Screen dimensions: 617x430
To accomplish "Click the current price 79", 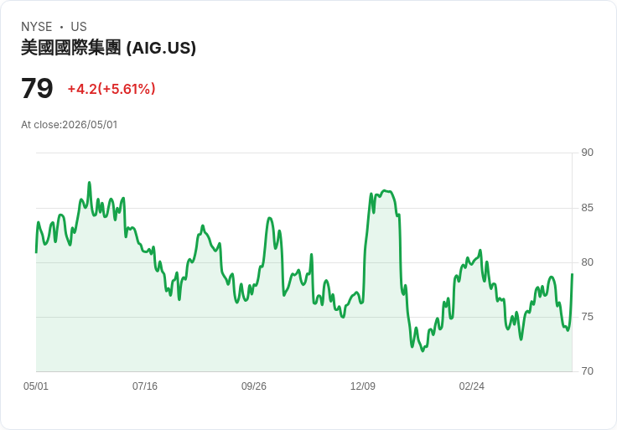I will point(37,89).
